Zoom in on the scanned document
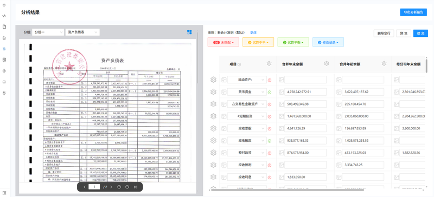Screen dimensions: 434x197 (x=119, y=187)
